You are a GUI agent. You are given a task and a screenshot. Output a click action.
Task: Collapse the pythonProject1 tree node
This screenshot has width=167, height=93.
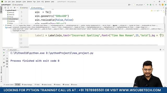click(4, 10)
